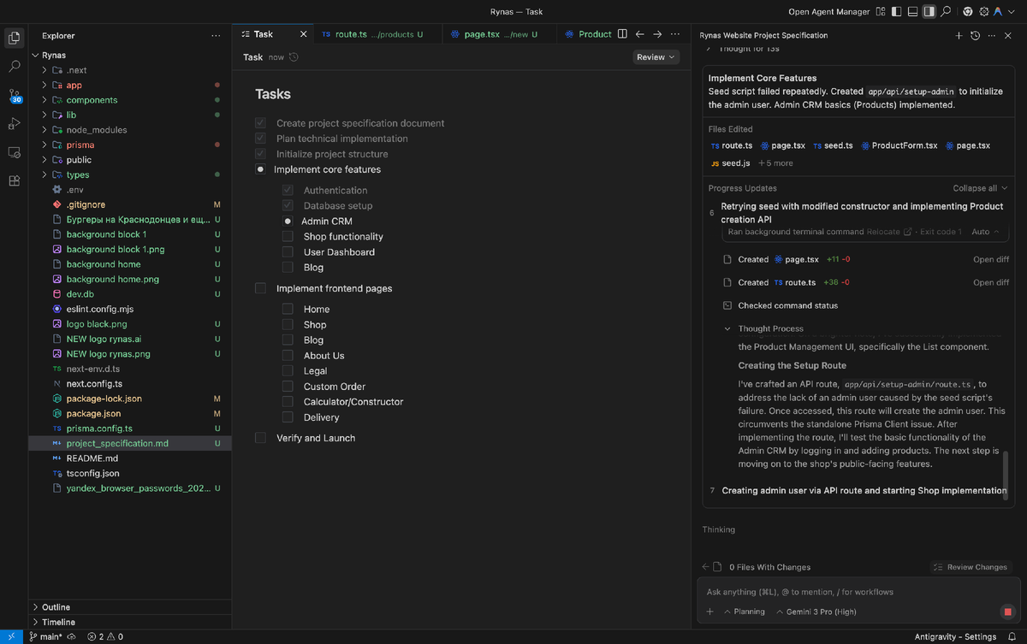The image size is (1027, 644).
Task: Click the Review Changes button
Action: coord(971,567)
